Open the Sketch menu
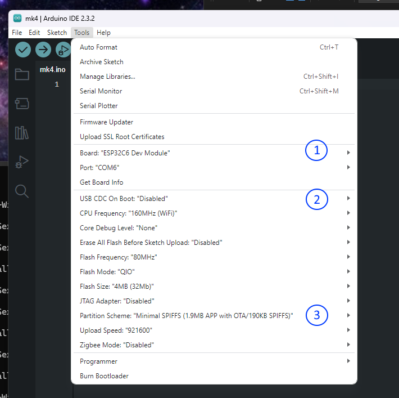 tap(57, 33)
